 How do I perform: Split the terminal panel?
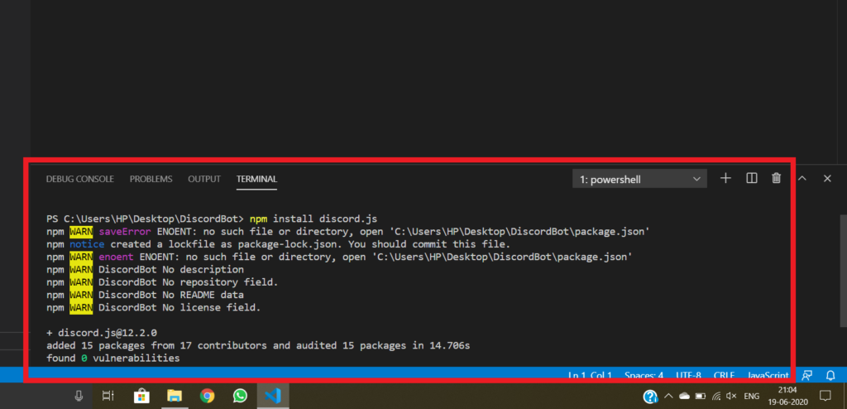pos(751,179)
